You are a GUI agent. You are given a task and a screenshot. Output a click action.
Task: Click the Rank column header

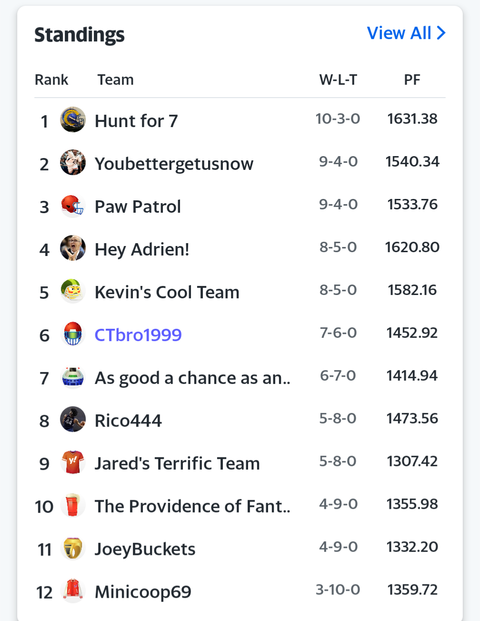pyautogui.click(x=51, y=80)
